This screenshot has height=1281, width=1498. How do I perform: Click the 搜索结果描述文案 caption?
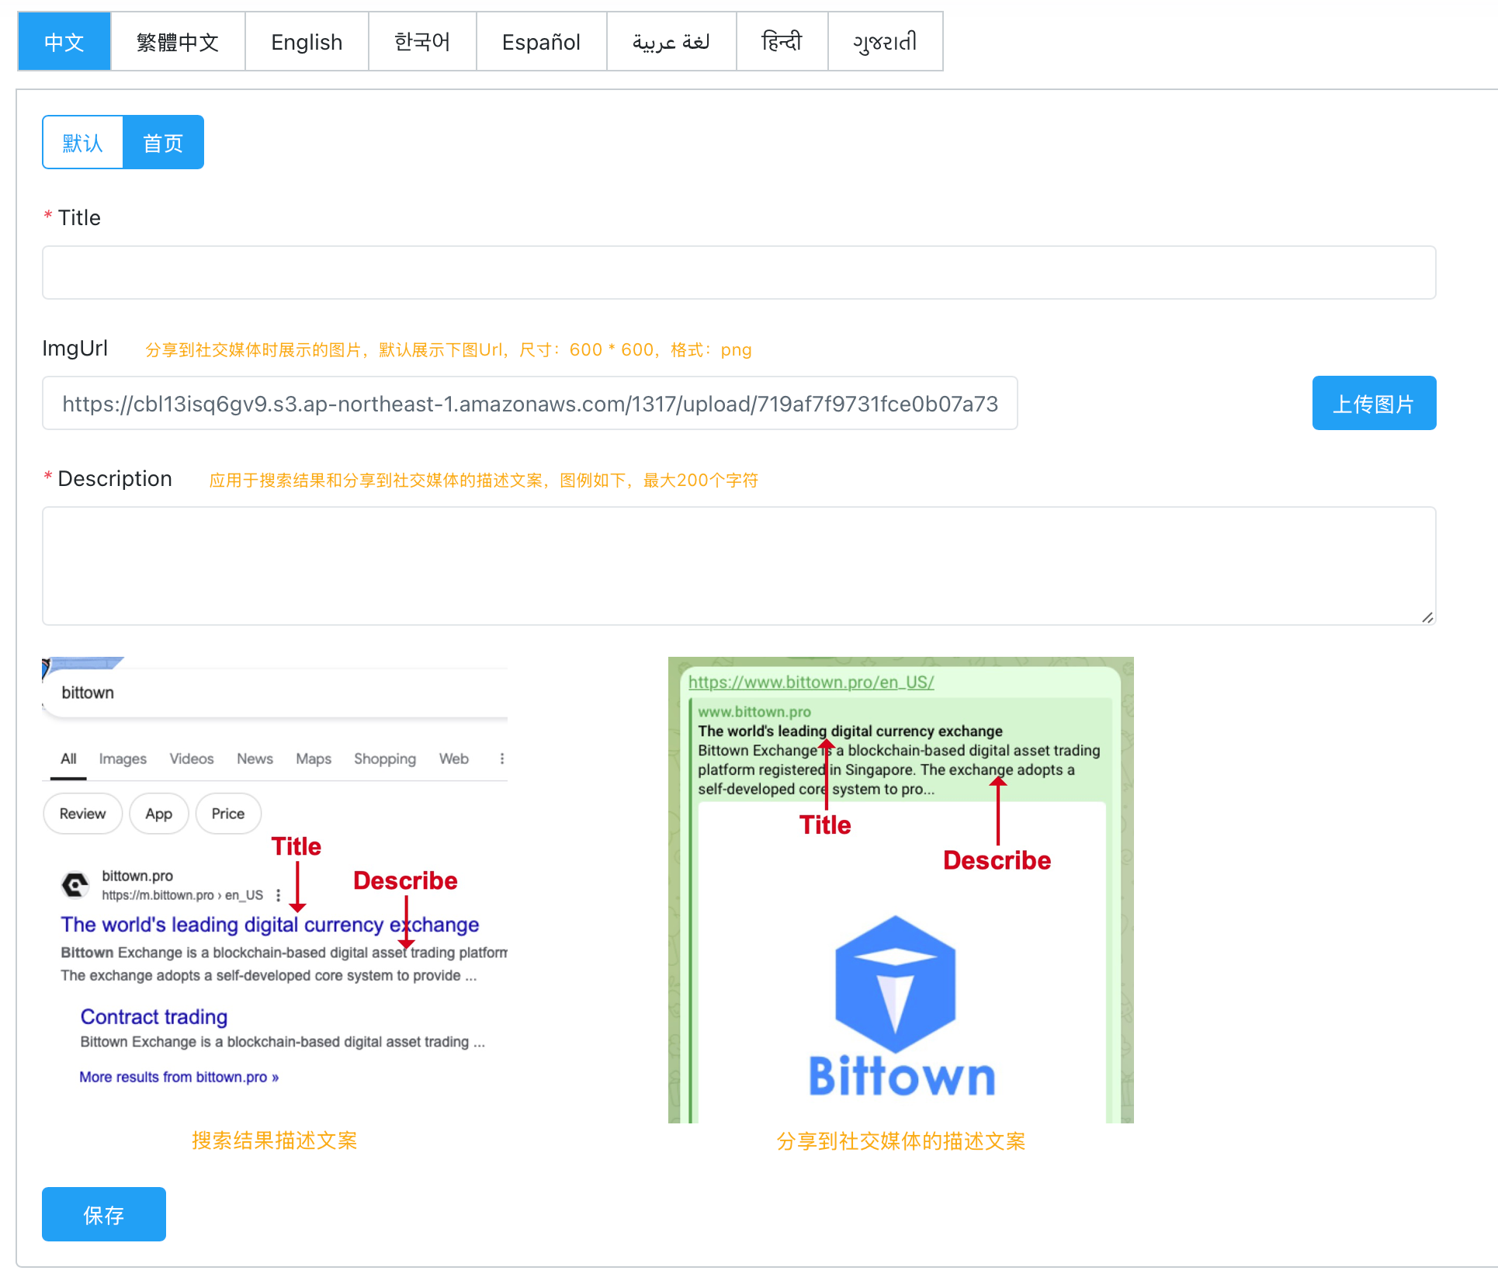[x=275, y=1140]
